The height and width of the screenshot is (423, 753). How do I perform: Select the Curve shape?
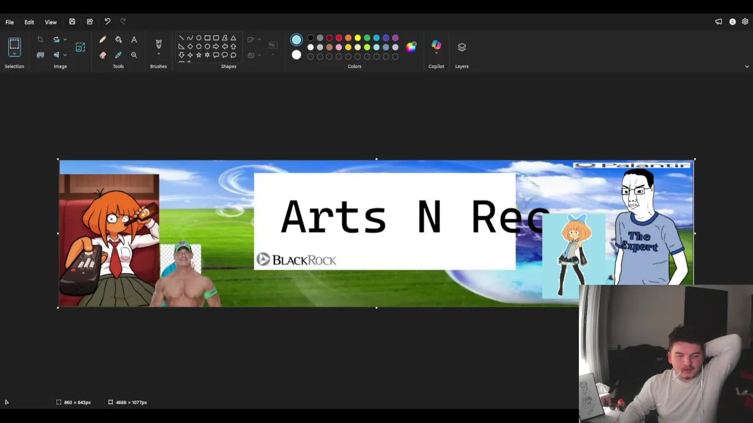pyautogui.click(x=190, y=38)
